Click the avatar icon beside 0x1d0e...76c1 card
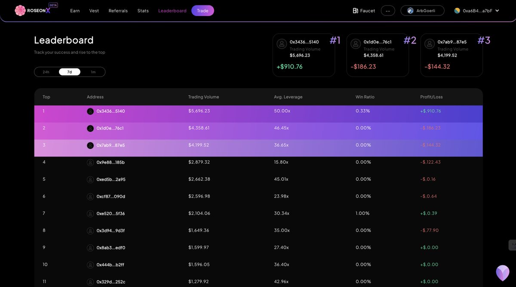 tap(355, 43)
